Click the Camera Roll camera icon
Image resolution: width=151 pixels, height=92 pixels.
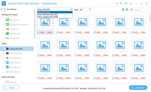point(7,49)
